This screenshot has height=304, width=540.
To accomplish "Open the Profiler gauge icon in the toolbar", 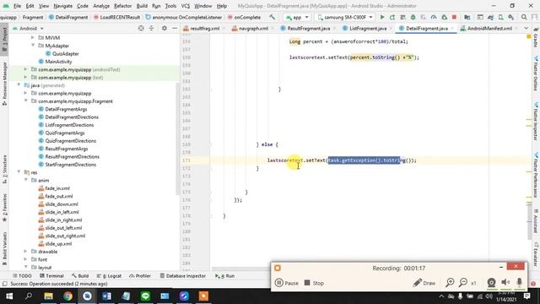I will [x=434, y=17].
